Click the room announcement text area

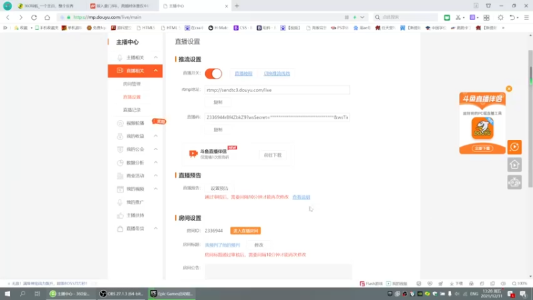point(278,271)
